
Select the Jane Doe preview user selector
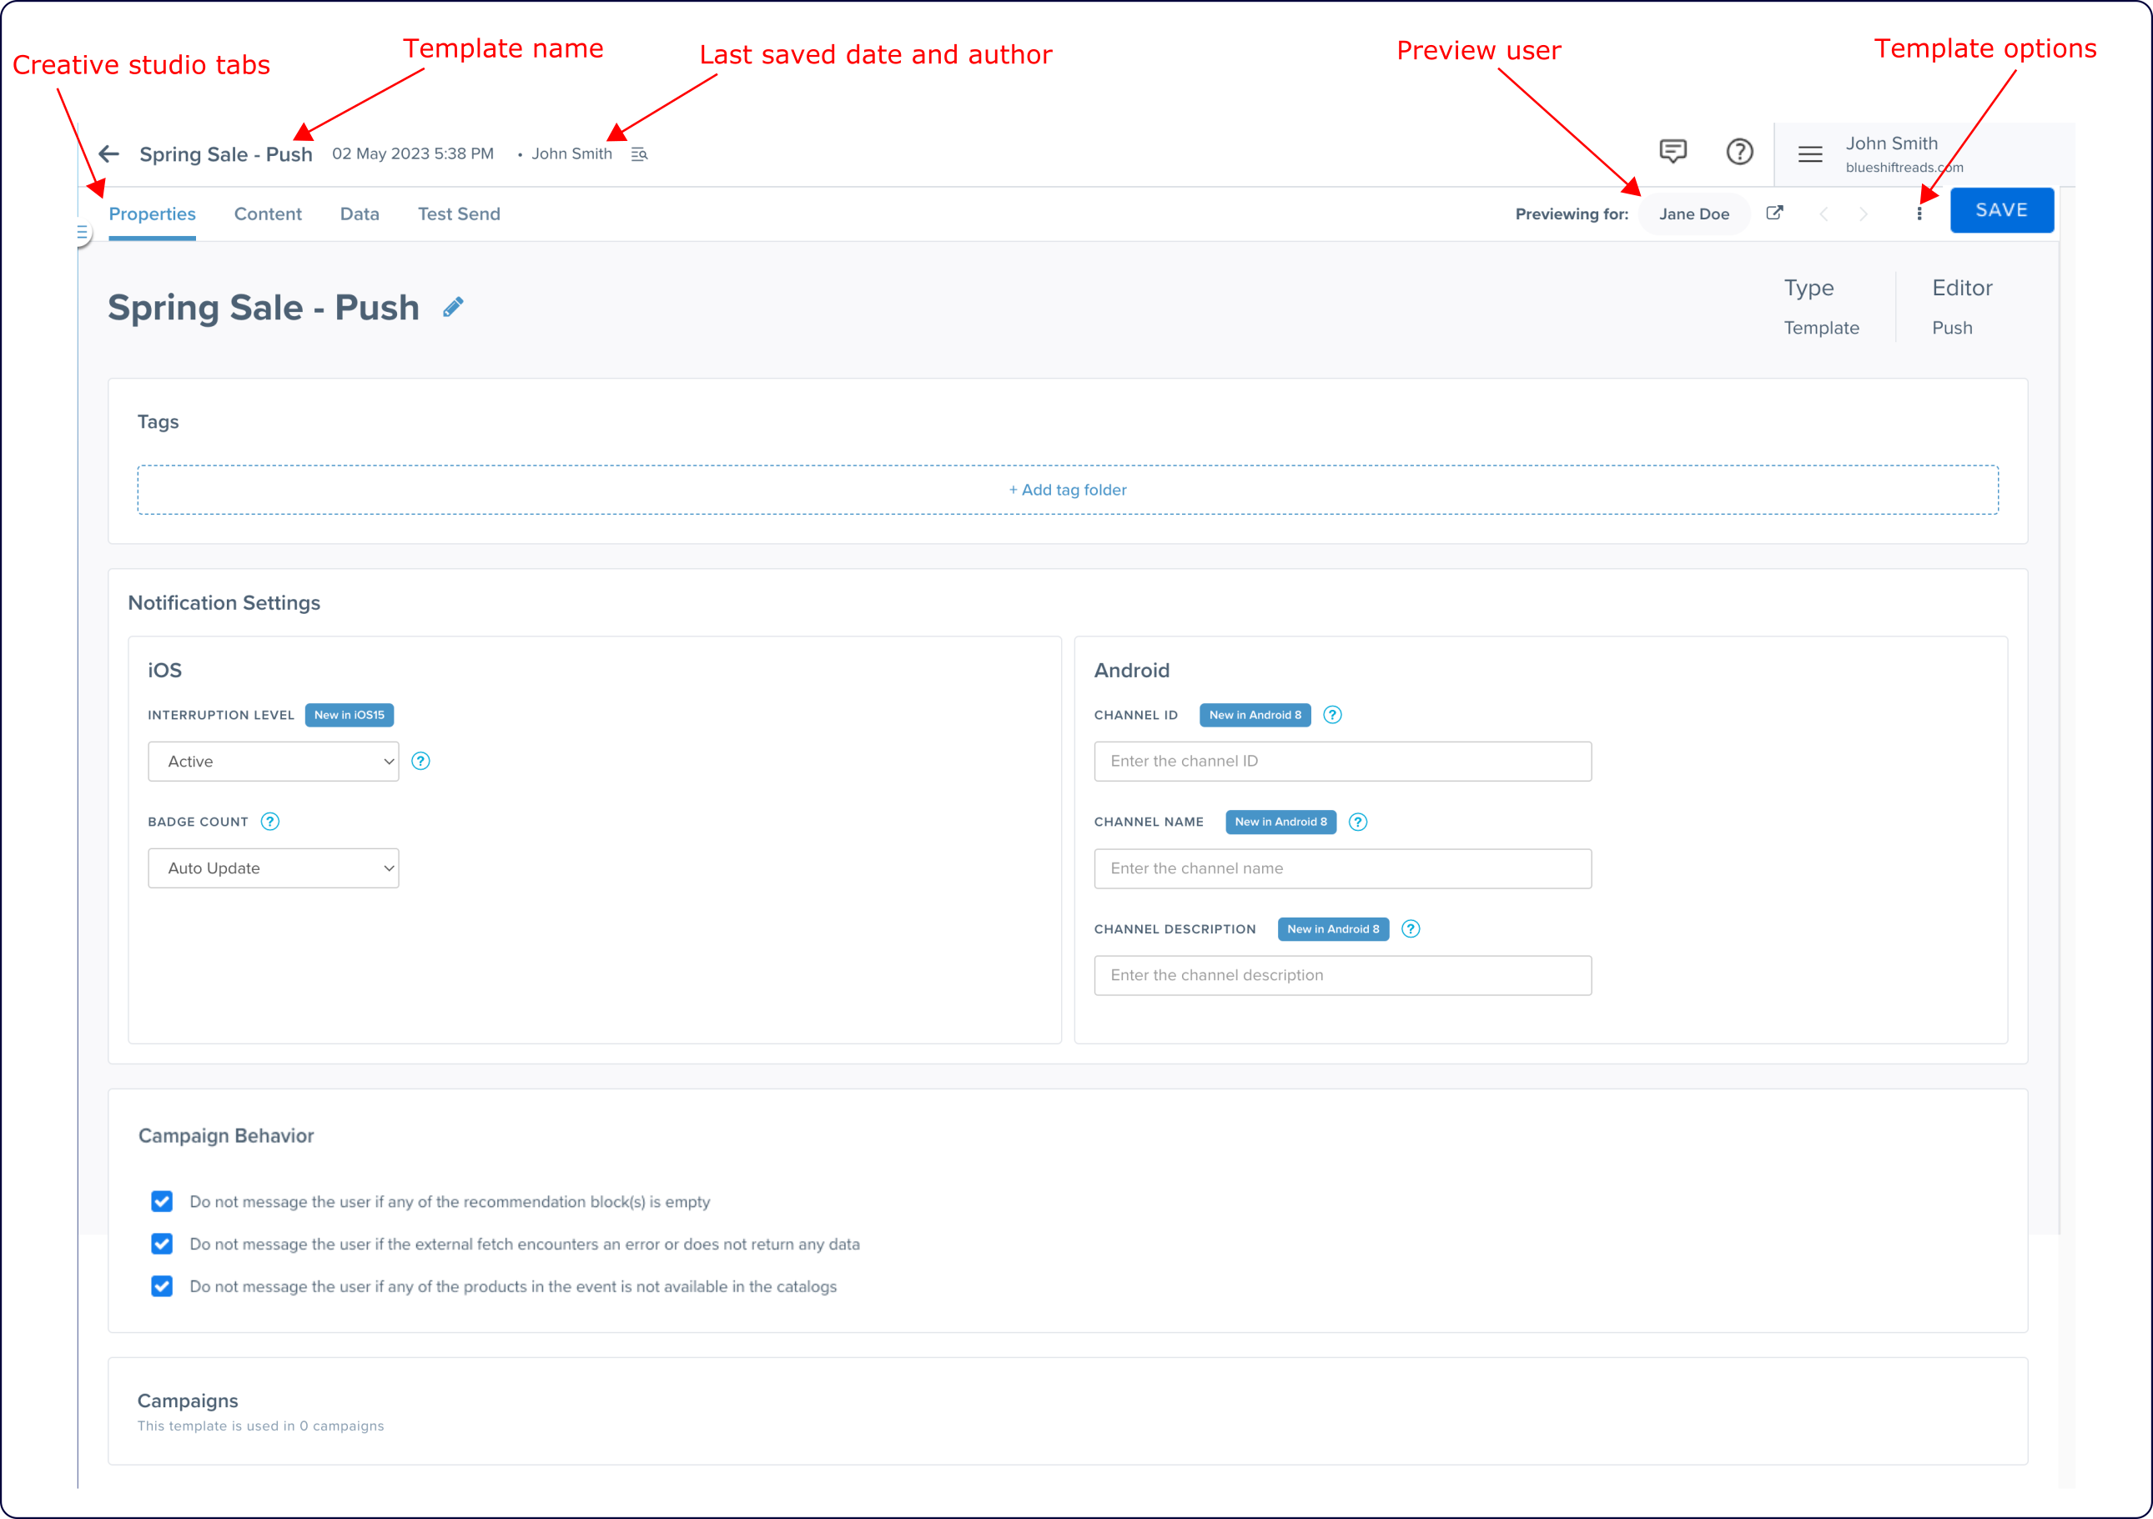(1693, 214)
